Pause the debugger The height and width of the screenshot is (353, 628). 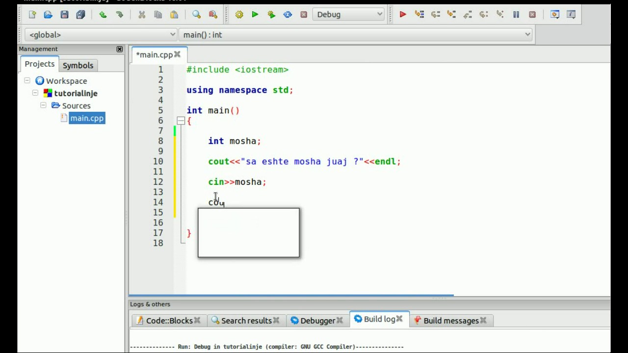(516, 15)
